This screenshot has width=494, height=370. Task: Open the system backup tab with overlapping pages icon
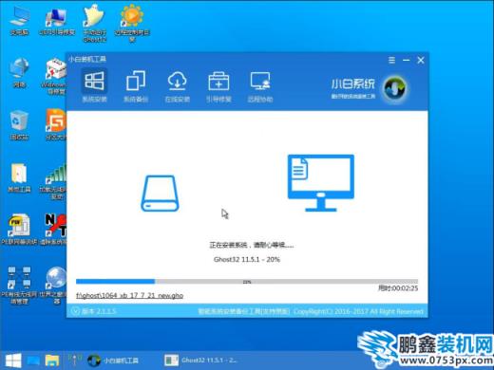pyautogui.click(x=136, y=86)
